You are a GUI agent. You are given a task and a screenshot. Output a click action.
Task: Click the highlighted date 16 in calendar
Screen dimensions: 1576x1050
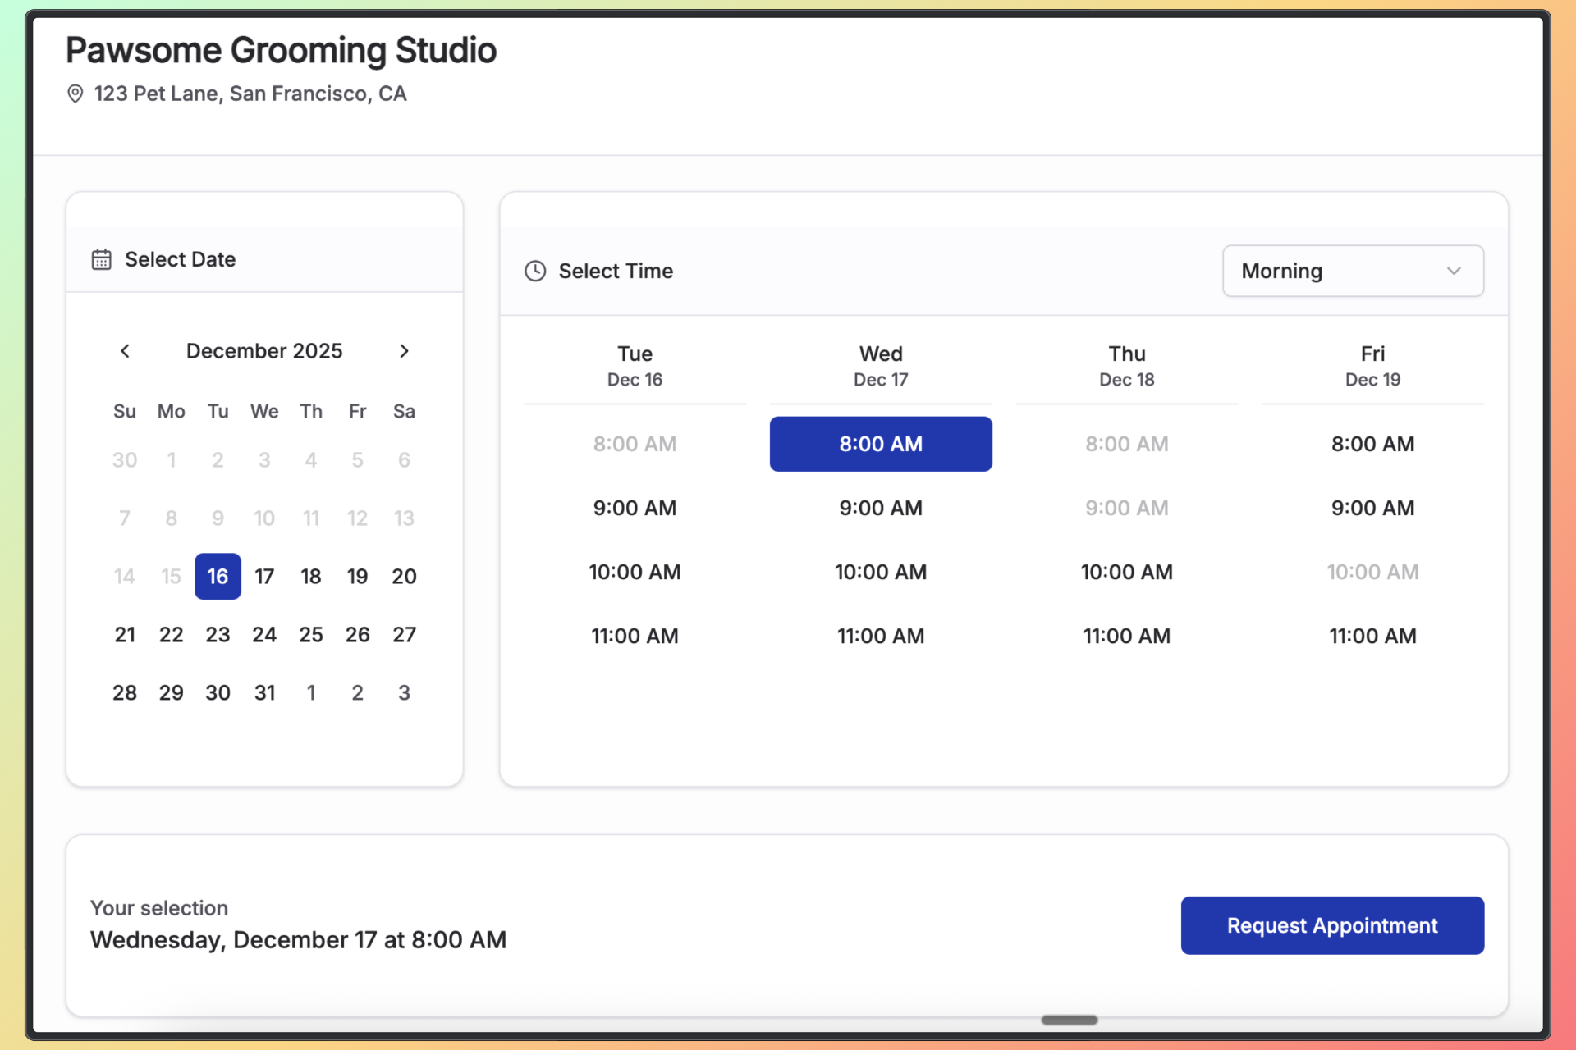(x=218, y=577)
